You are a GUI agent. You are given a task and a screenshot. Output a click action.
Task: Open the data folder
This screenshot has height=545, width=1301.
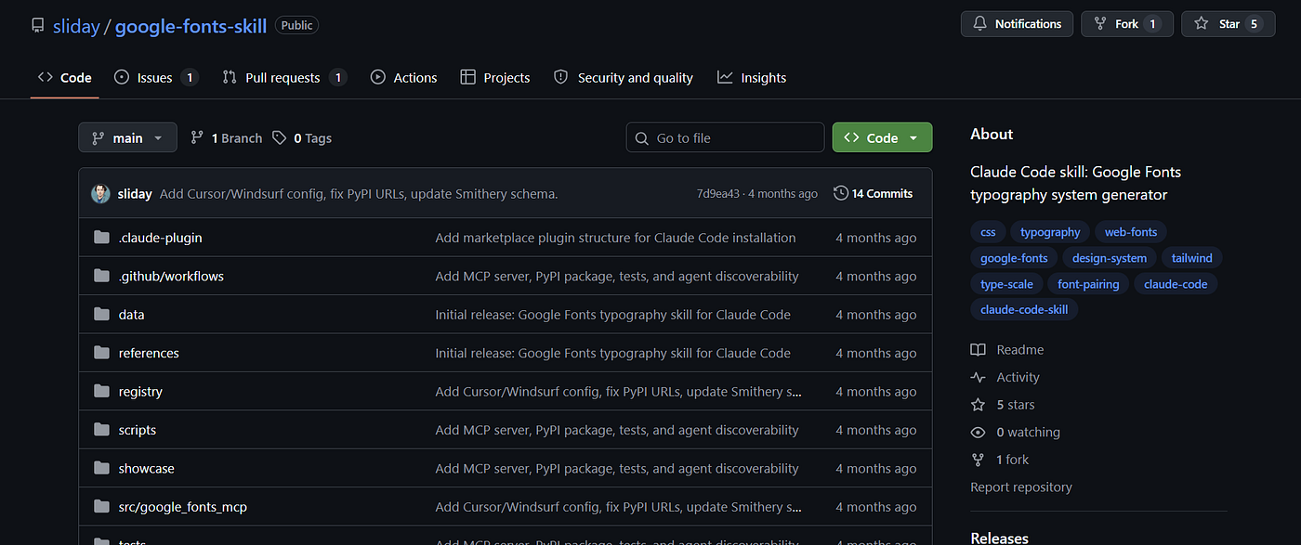coord(131,315)
